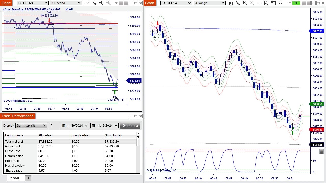The image size is (326, 183).
Task: Select the Commission row label
Action: click(x=14, y=156)
